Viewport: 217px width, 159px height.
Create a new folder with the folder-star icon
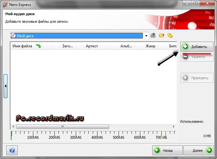click(162, 36)
